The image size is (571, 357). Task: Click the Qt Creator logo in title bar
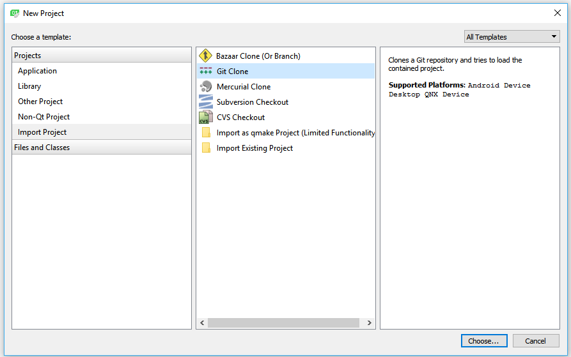tap(15, 13)
